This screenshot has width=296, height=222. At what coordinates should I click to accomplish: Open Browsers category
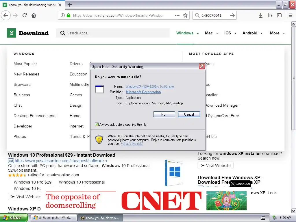(22, 85)
